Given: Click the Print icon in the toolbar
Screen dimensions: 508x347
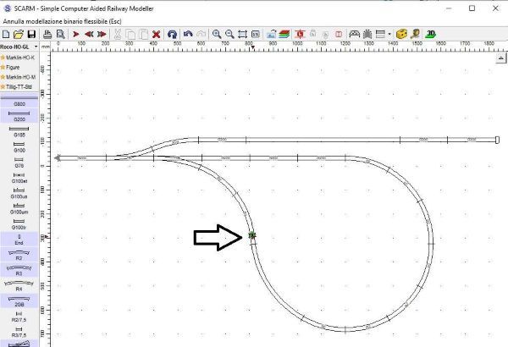Looking at the screenshot, I should click(x=48, y=35).
